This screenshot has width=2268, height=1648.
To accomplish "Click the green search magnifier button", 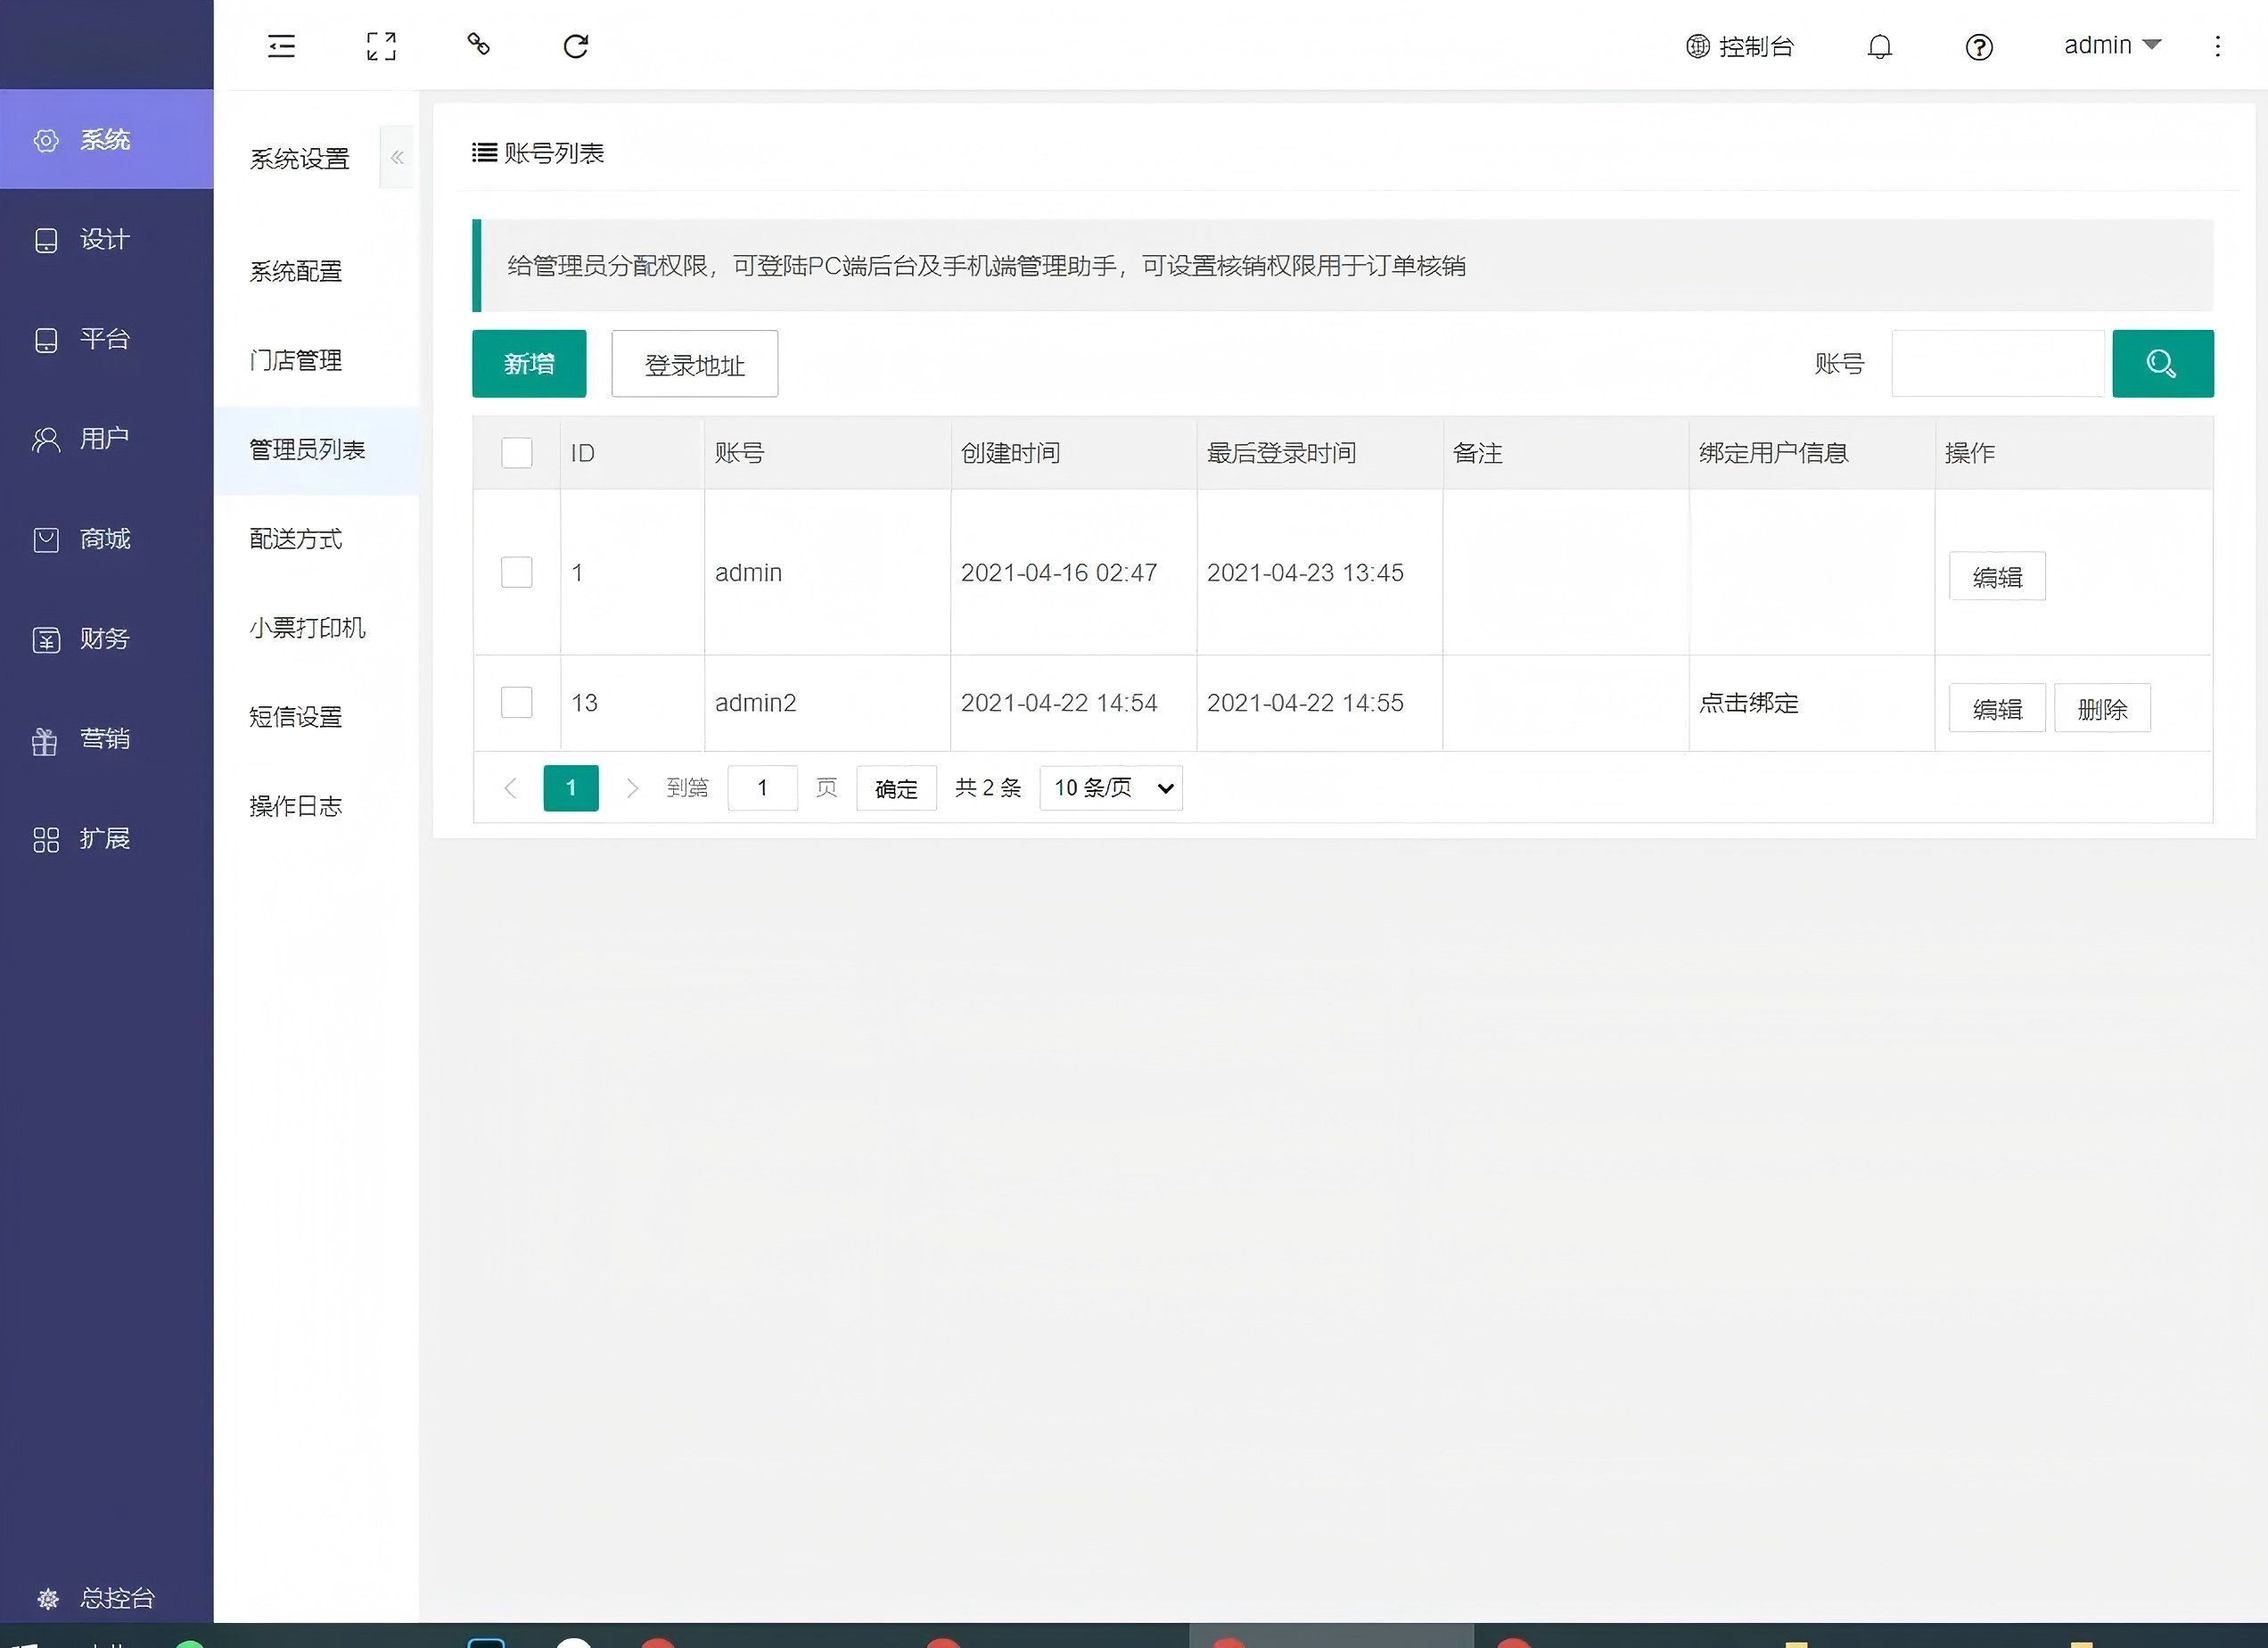I will (2162, 364).
